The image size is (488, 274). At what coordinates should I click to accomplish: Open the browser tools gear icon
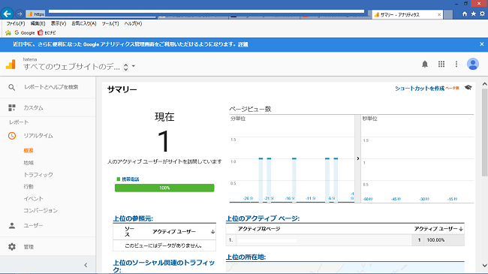tap(482, 14)
